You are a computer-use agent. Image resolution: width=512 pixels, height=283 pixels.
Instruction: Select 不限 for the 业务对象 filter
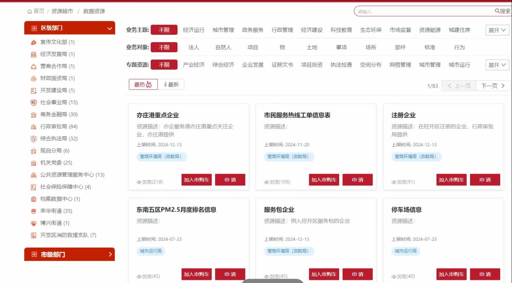164,47
